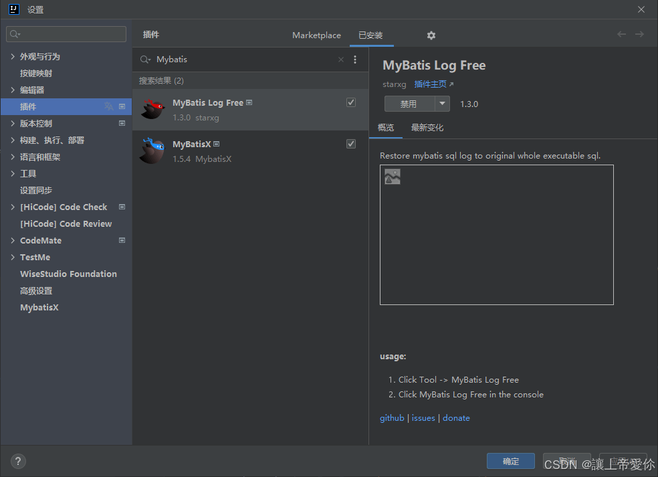Click the IntelliJ logo in title bar
Viewport: 658px width, 477px height.
[14, 9]
